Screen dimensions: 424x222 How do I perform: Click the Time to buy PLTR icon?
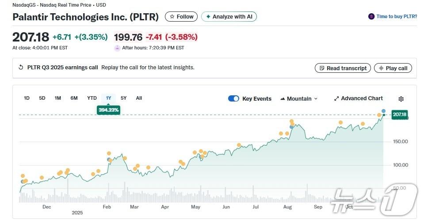pos(371,16)
